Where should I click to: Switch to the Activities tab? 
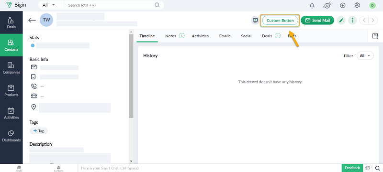[200, 36]
